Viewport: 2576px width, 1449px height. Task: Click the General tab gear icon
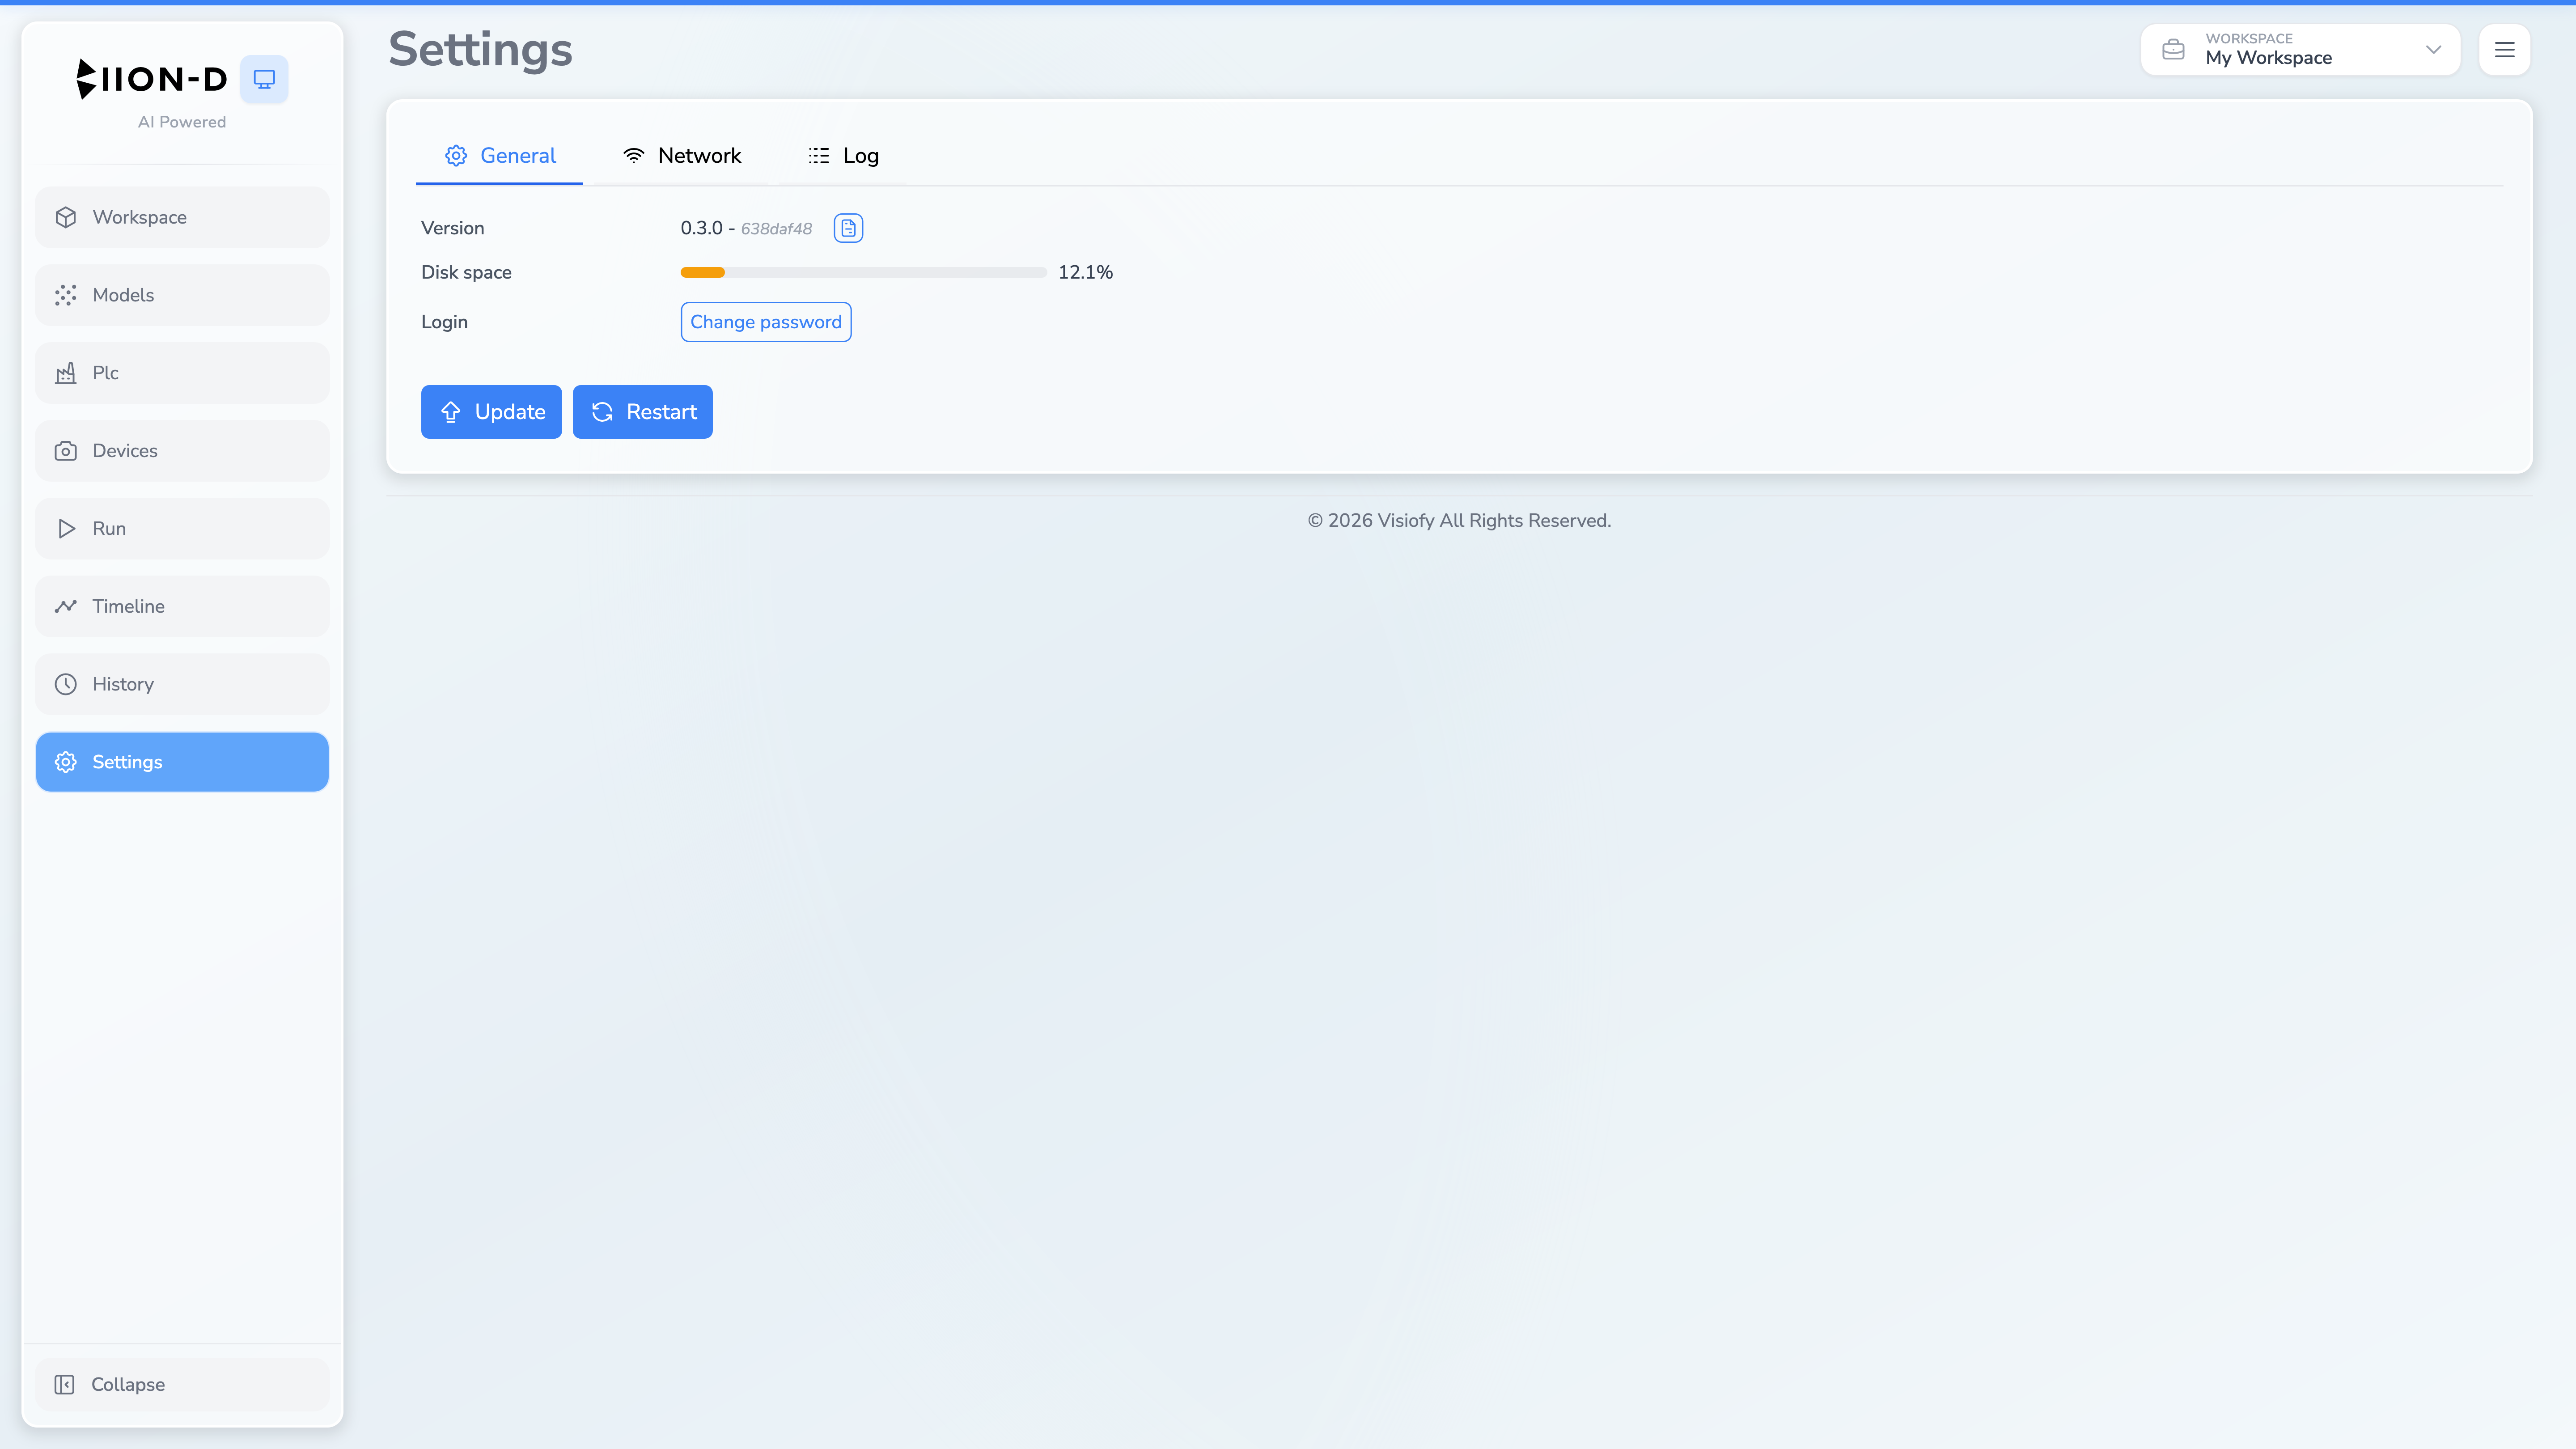[x=456, y=156]
